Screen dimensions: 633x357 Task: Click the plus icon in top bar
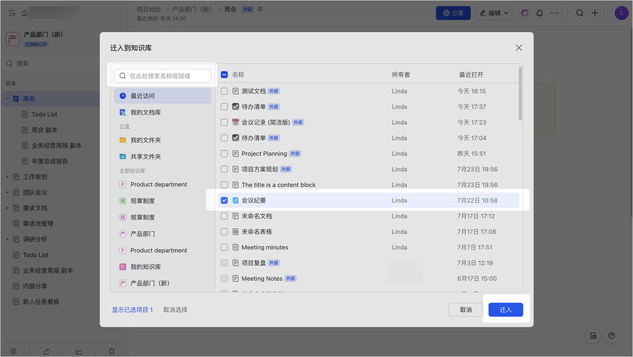coord(595,13)
